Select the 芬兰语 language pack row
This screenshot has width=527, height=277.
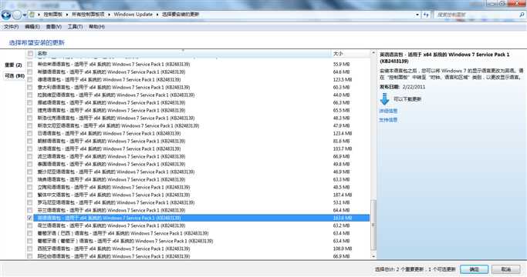coord(198,210)
